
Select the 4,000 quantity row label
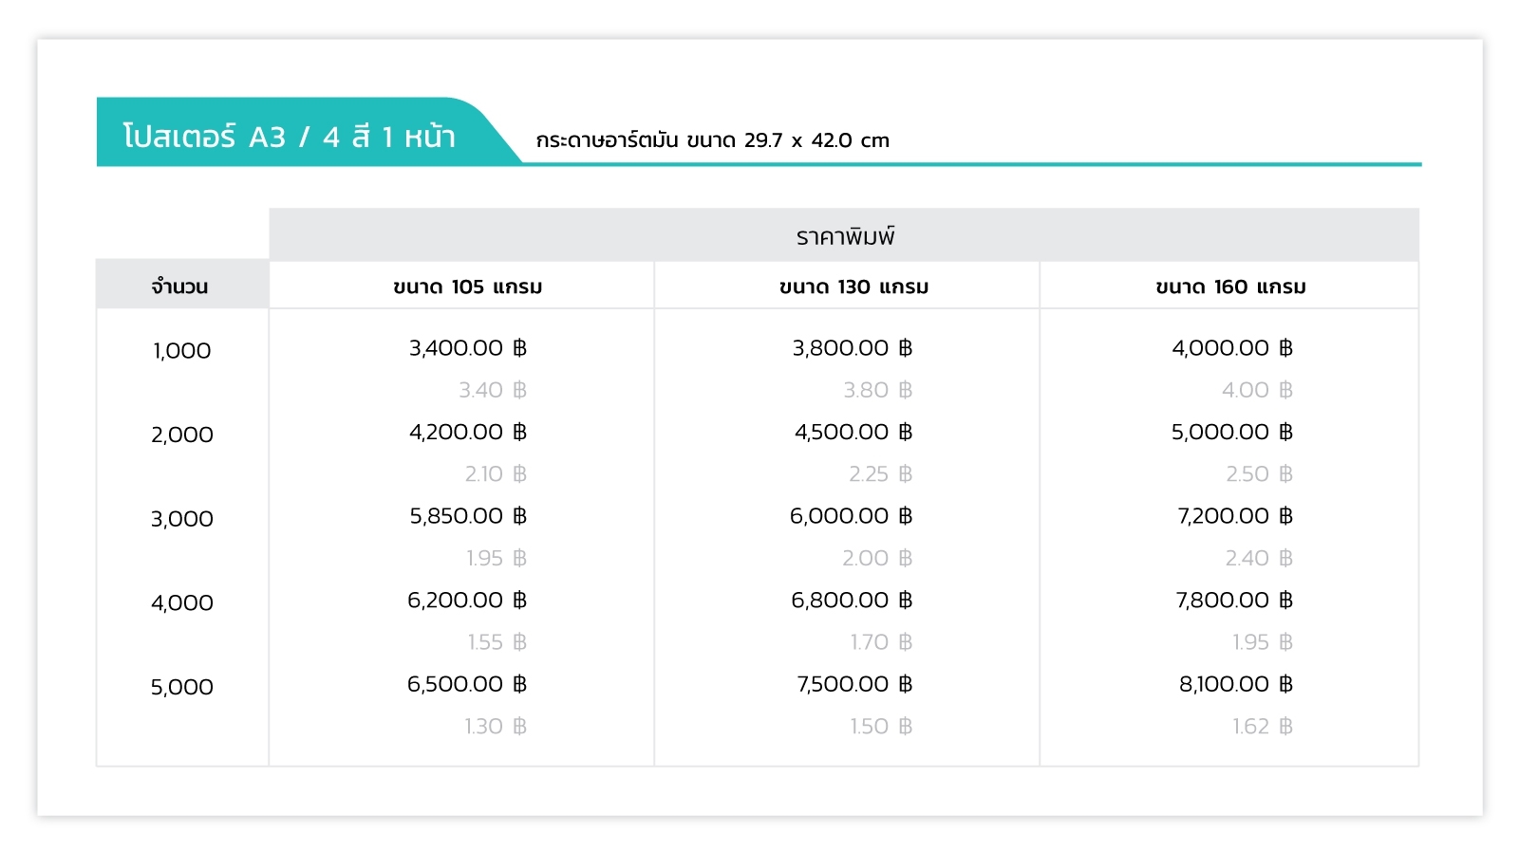[182, 602]
